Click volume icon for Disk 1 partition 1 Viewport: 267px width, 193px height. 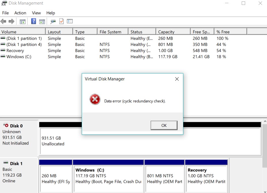[x=3, y=38]
